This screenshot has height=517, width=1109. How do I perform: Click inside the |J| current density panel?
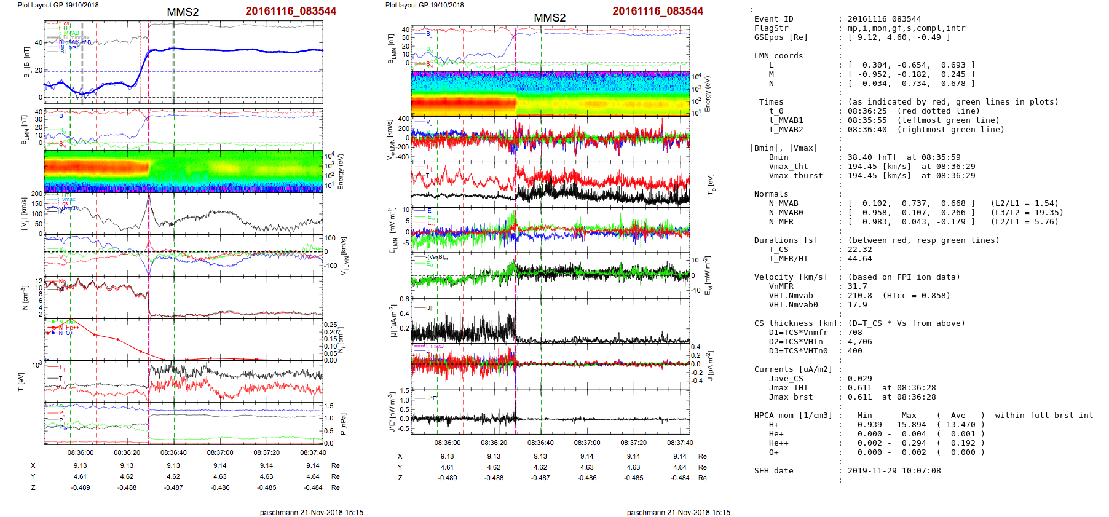[x=602, y=320]
